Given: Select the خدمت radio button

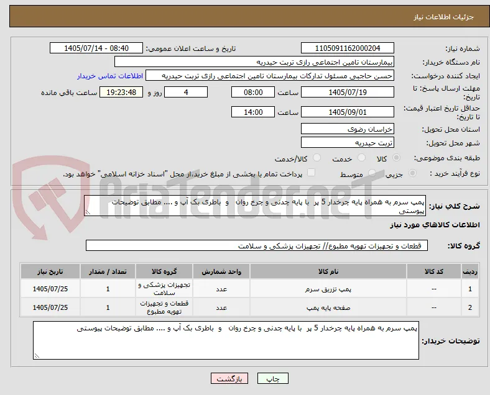Looking at the screenshot, I should click(x=361, y=158).
